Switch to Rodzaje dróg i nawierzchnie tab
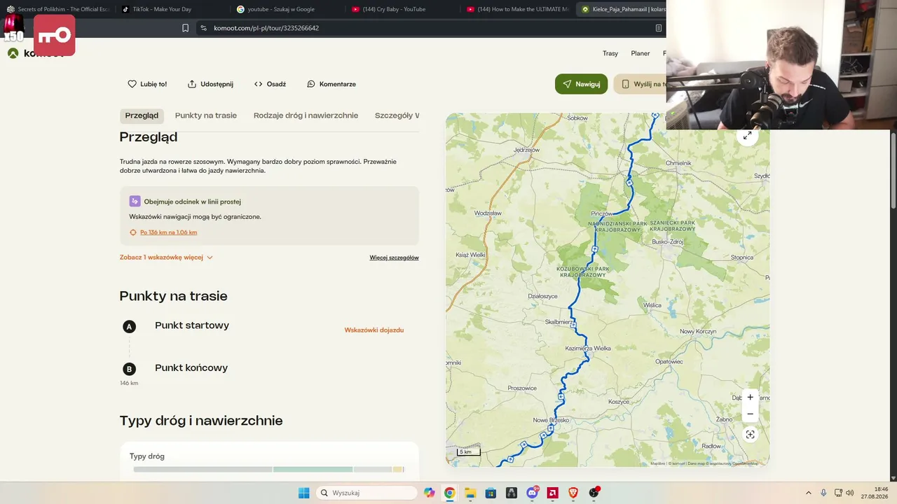Screen dimensions: 897x504 (x=306, y=115)
